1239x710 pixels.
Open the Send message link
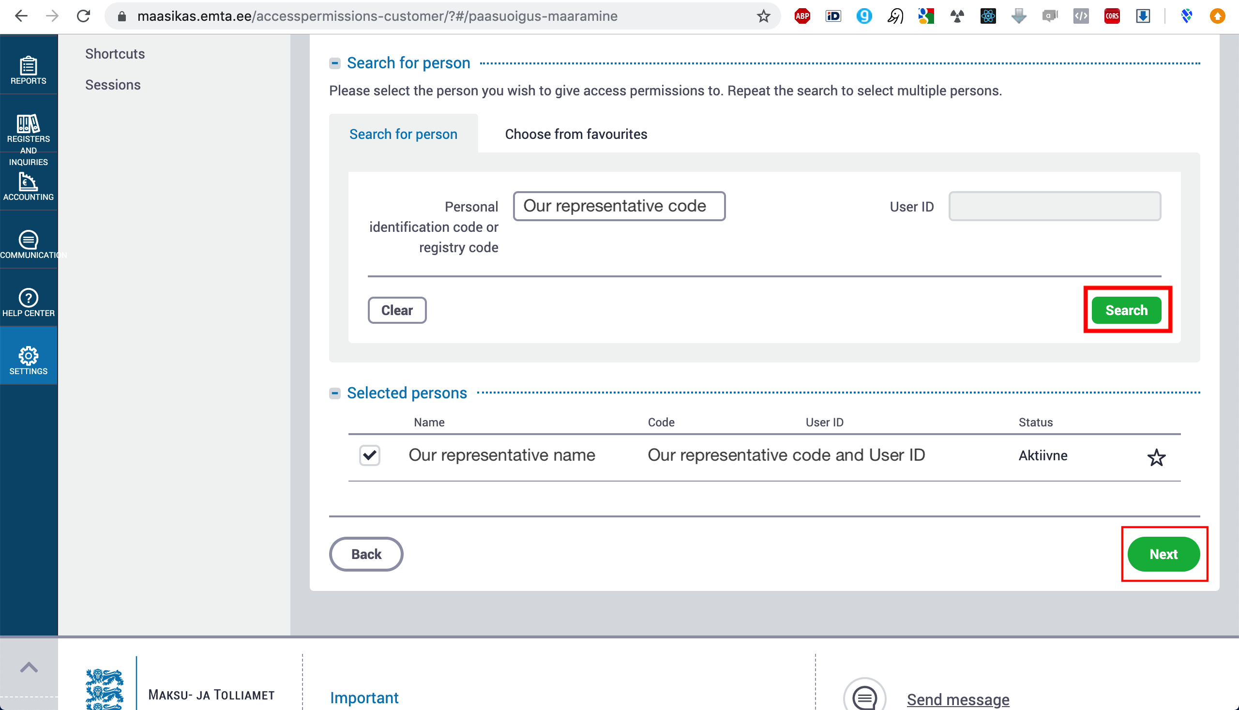tap(958, 699)
